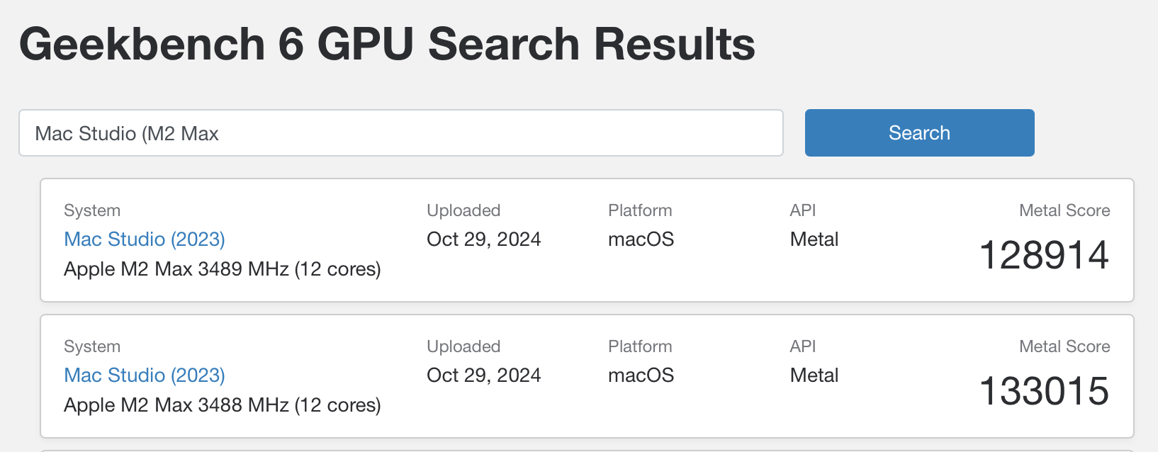Open the first Mac Studio (2023) link

[144, 239]
